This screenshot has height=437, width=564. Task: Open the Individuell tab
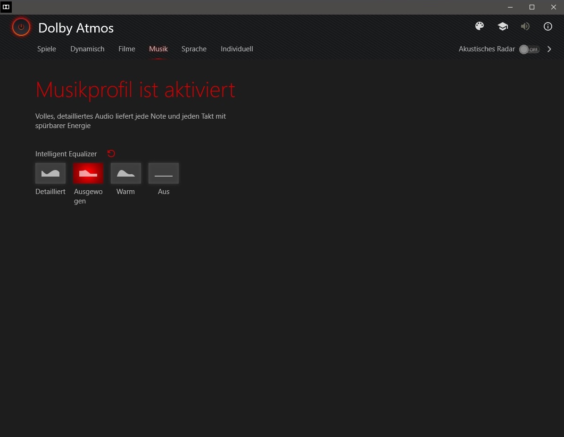(x=237, y=49)
